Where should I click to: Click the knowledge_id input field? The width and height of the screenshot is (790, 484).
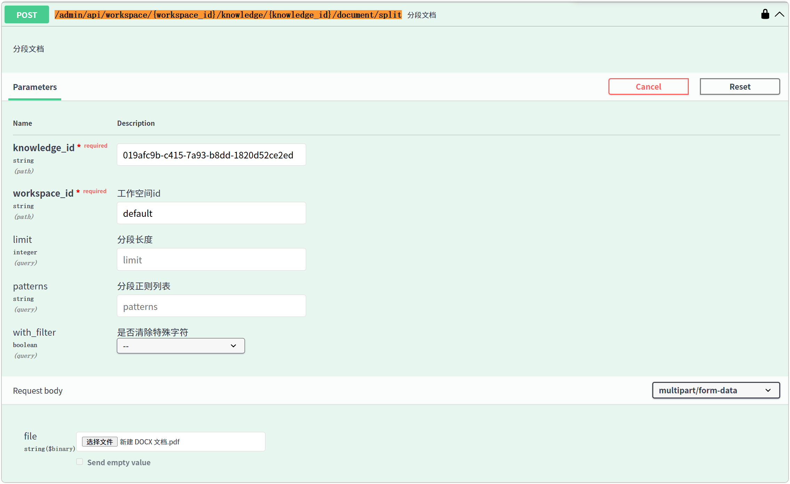click(211, 155)
